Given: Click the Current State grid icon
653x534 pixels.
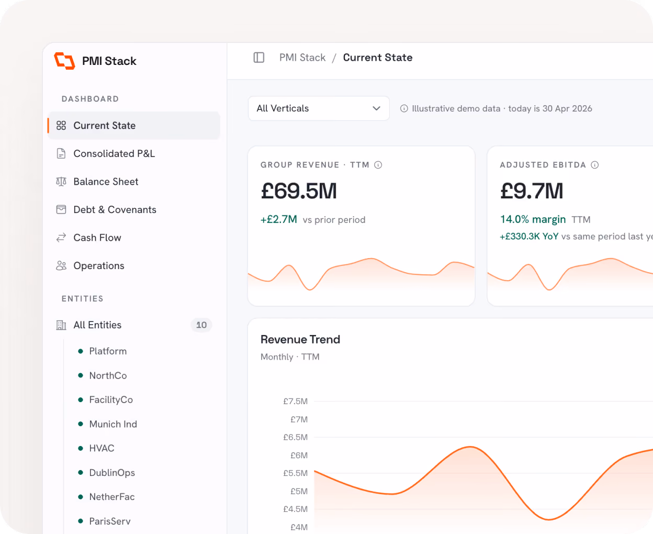Looking at the screenshot, I should click(61, 126).
